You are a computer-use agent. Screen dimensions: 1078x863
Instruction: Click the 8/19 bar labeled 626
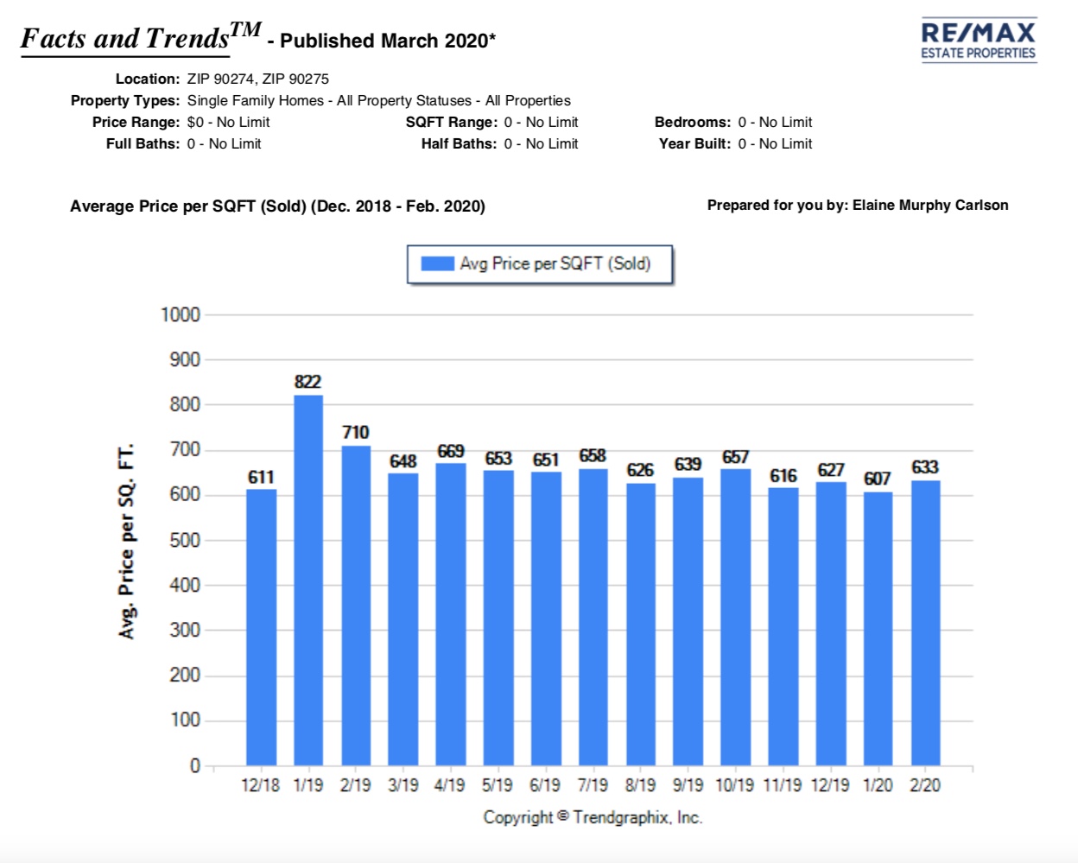pyautogui.click(x=641, y=625)
